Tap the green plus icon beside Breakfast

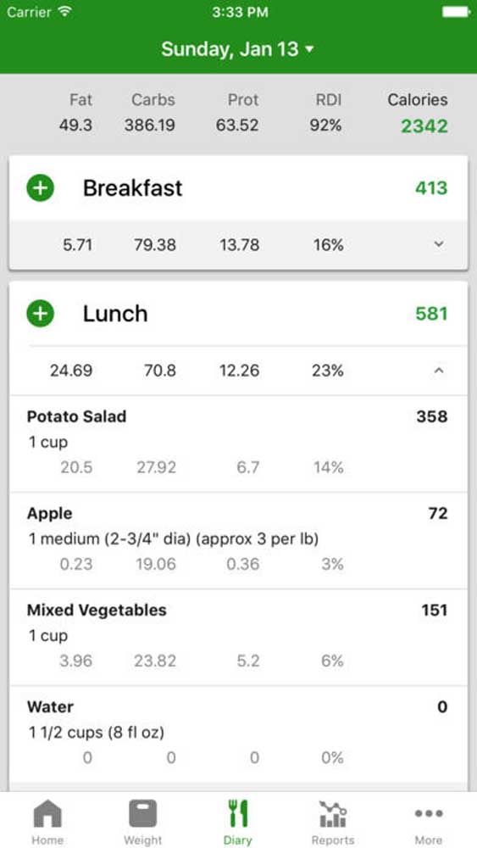click(x=41, y=188)
